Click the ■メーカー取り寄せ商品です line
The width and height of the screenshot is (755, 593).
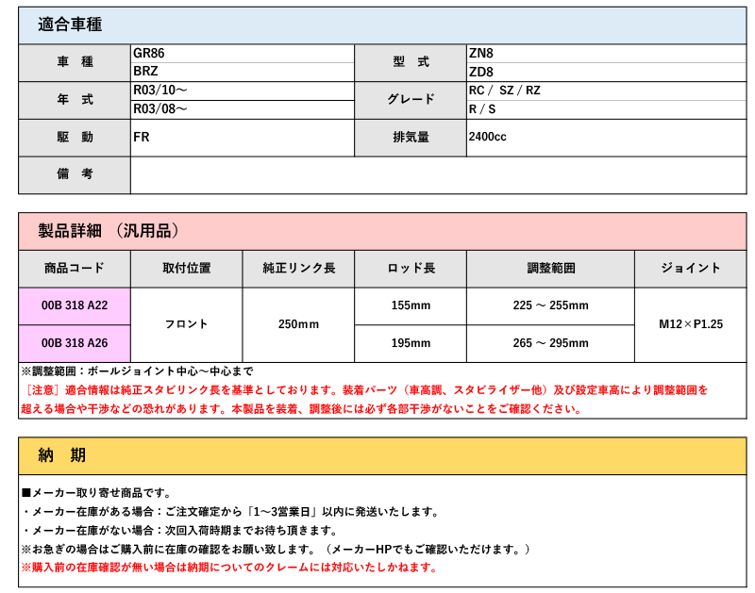(97, 493)
